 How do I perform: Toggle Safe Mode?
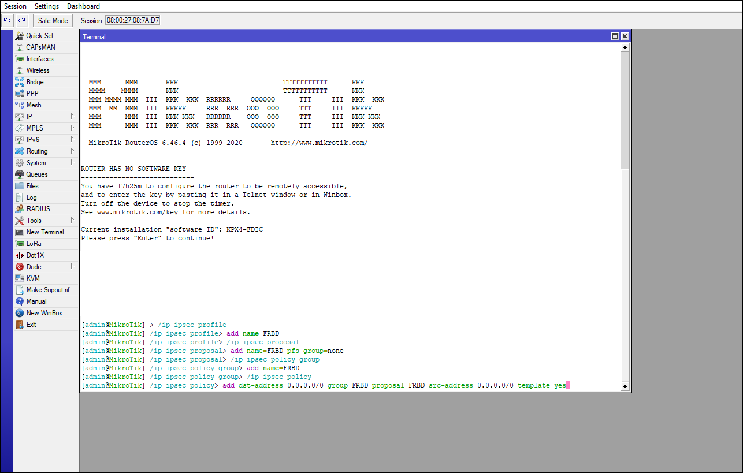pyautogui.click(x=53, y=20)
